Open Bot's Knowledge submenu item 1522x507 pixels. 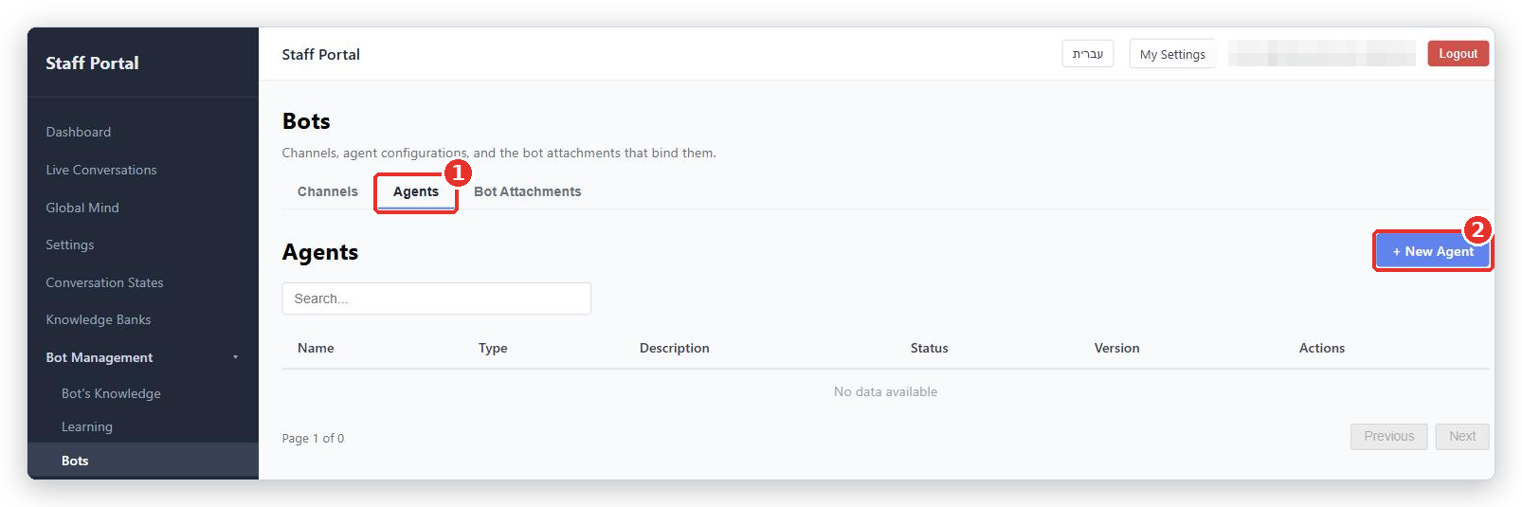click(x=111, y=393)
